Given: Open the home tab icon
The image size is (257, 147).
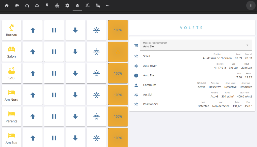Looking at the screenshot, I should (x=7, y=6).
